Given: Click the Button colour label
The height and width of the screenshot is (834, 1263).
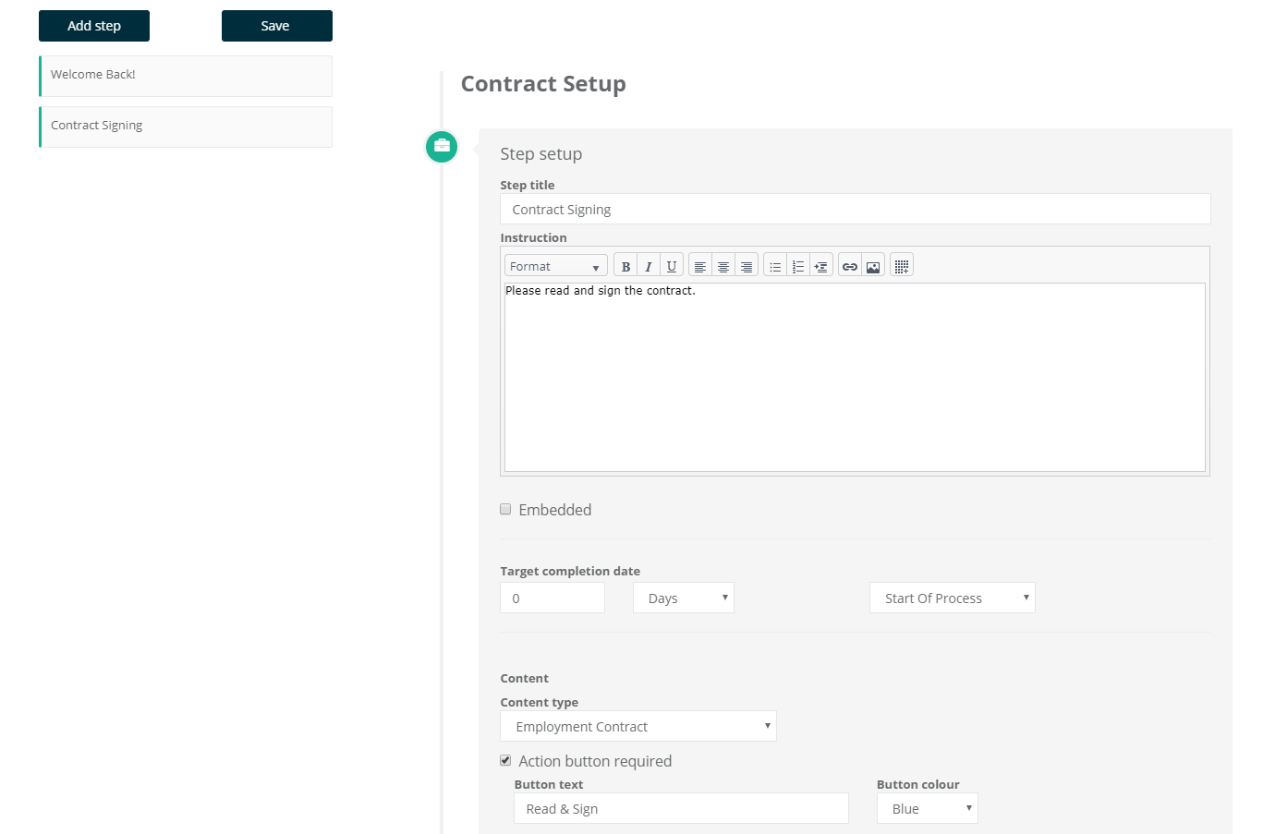Looking at the screenshot, I should click(x=918, y=784).
